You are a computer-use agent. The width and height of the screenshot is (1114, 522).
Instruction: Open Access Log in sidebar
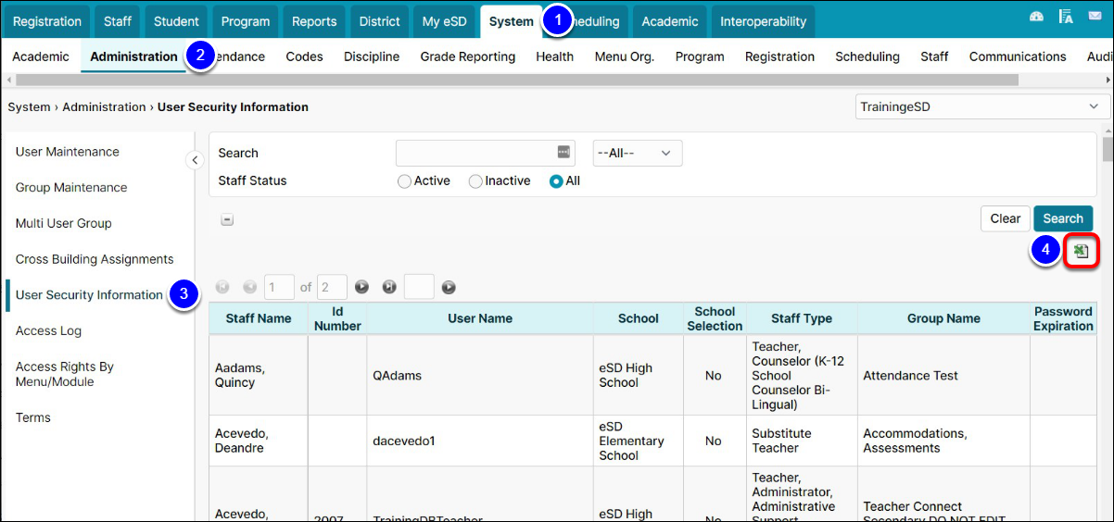click(49, 330)
